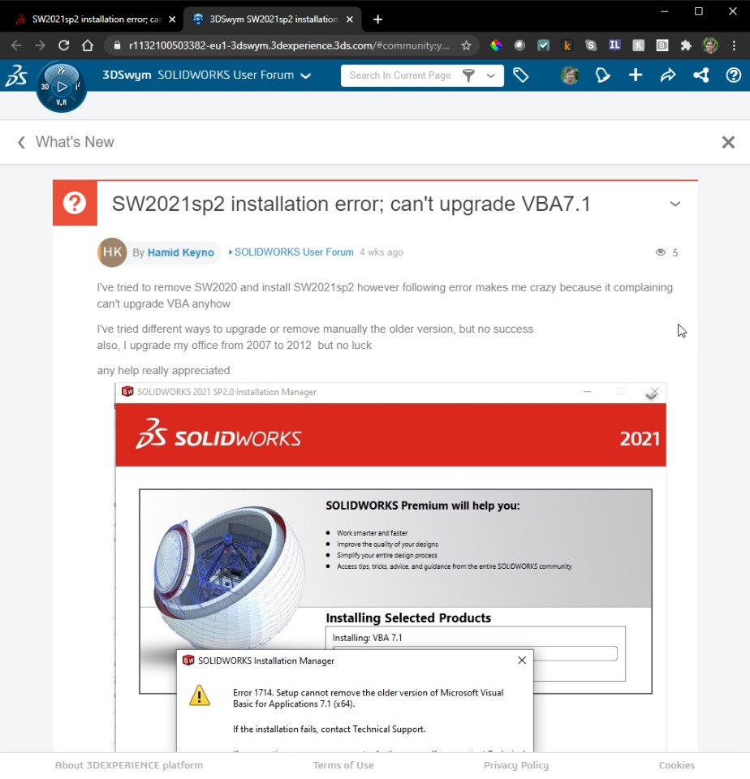This screenshot has height=779, width=750.
Task: Click the HK author avatar
Action: click(x=112, y=252)
